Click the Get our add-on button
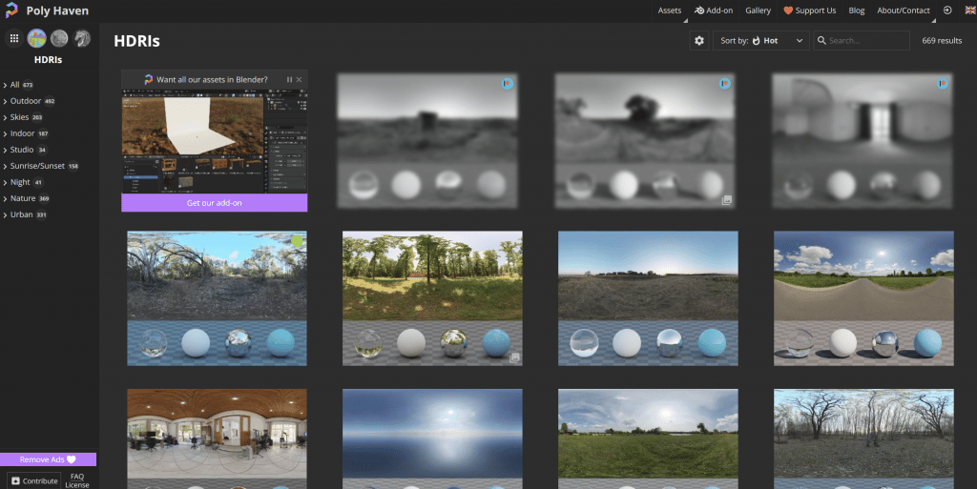This screenshot has width=977, height=489. (215, 203)
